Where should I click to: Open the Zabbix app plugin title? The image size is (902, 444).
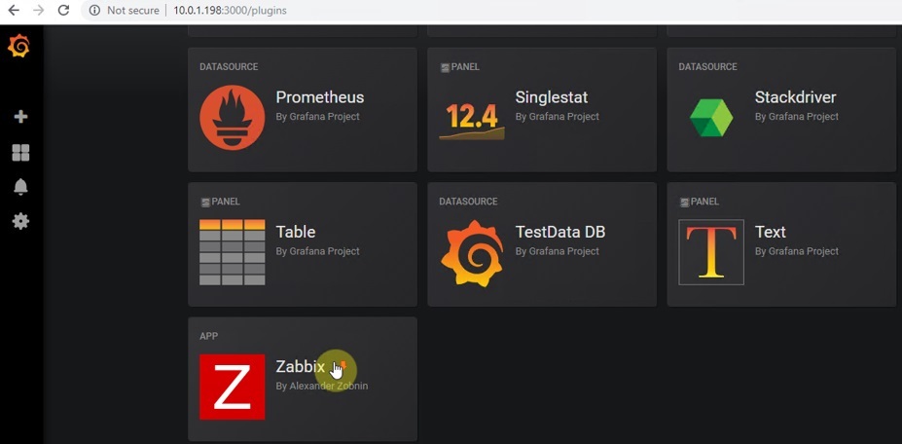tap(300, 367)
